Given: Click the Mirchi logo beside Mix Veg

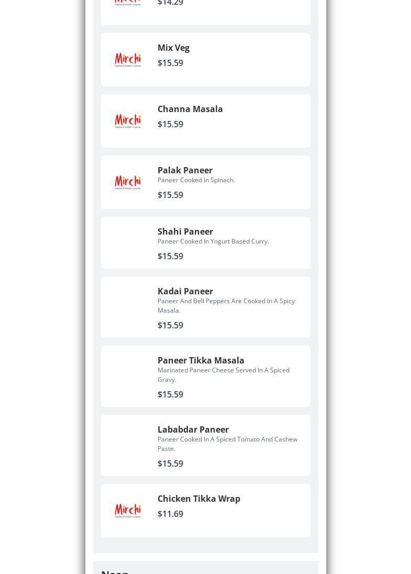Looking at the screenshot, I should coord(128,60).
